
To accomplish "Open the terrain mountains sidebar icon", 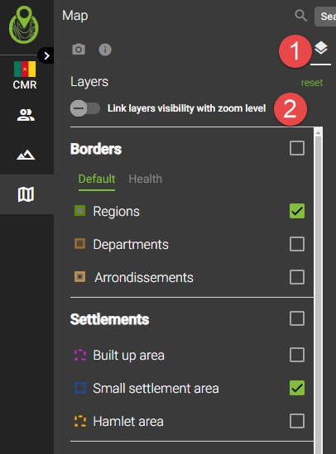I will coord(26,155).
